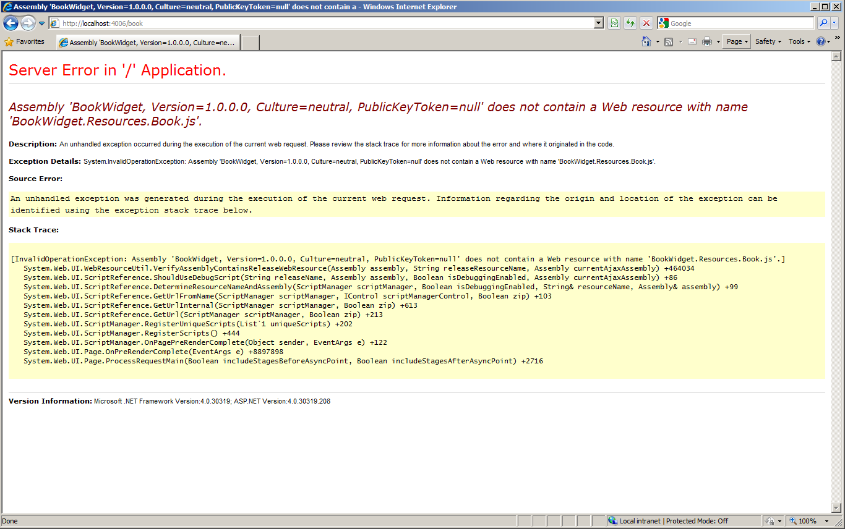This screenshot has width=845, height=529.
Task: Click the Read Mail envelope icon
Action: click(x=692, y=41)
